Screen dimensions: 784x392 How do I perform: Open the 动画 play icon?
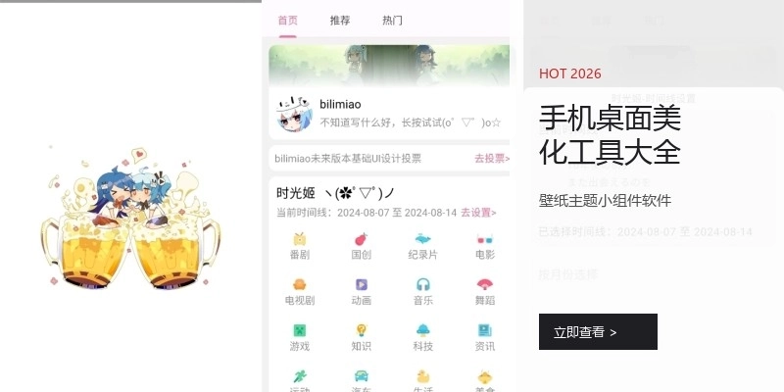361,284
